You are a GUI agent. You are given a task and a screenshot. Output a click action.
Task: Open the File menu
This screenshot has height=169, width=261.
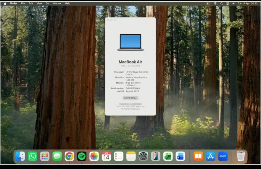23,3
